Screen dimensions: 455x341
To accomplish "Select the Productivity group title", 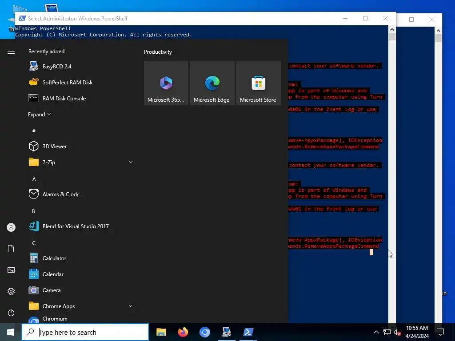I will [x=158, y=52].
